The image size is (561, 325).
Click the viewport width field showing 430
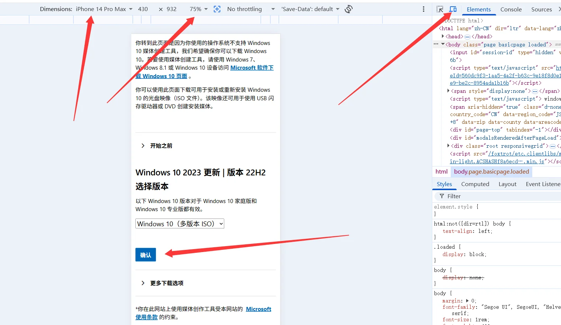click(x=143, y=9)
